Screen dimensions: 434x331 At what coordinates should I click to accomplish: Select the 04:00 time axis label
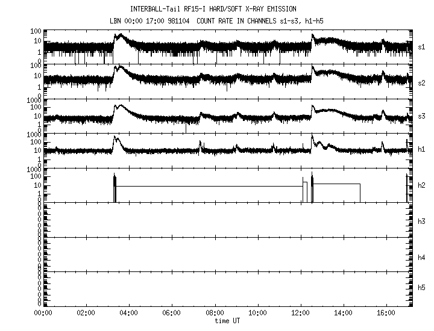tap(128, 314)
